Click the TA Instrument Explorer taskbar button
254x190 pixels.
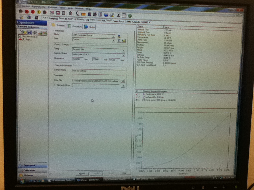click(61, 180)
